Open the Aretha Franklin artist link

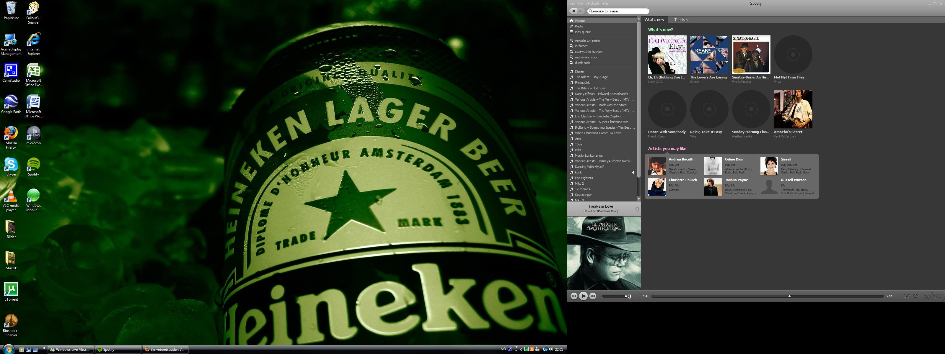click(742, 136)
